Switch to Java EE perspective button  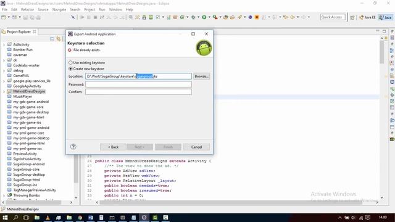click(367, 17)
